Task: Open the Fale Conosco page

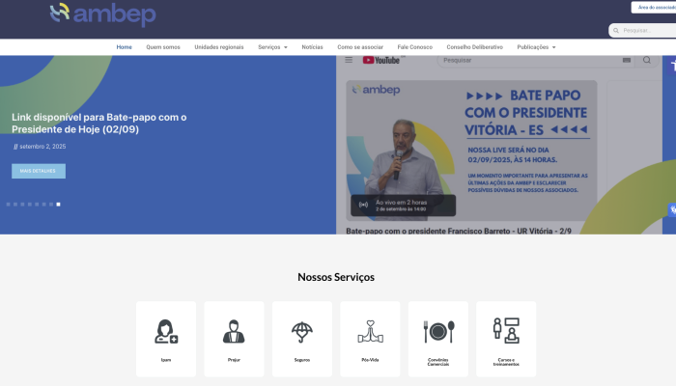Action: click(x=413, y=47)
